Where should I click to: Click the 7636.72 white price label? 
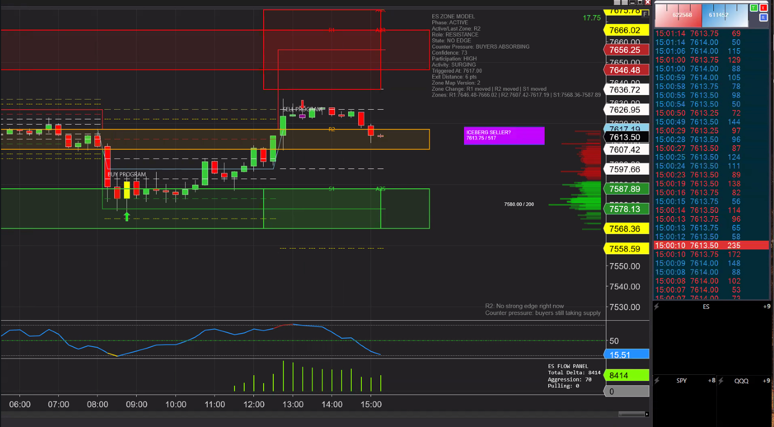[626, 90]
